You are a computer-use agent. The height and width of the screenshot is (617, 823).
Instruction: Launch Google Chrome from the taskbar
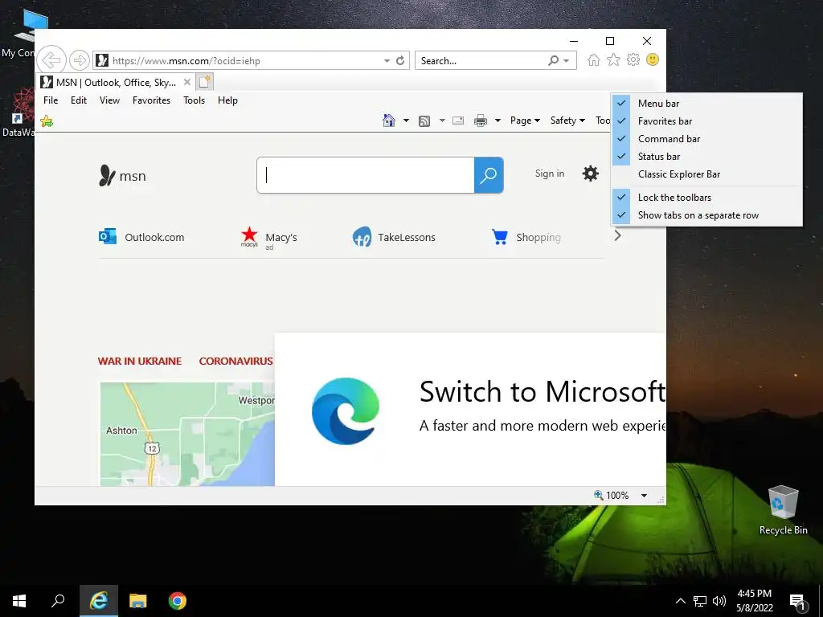click(x=178, y=601)
